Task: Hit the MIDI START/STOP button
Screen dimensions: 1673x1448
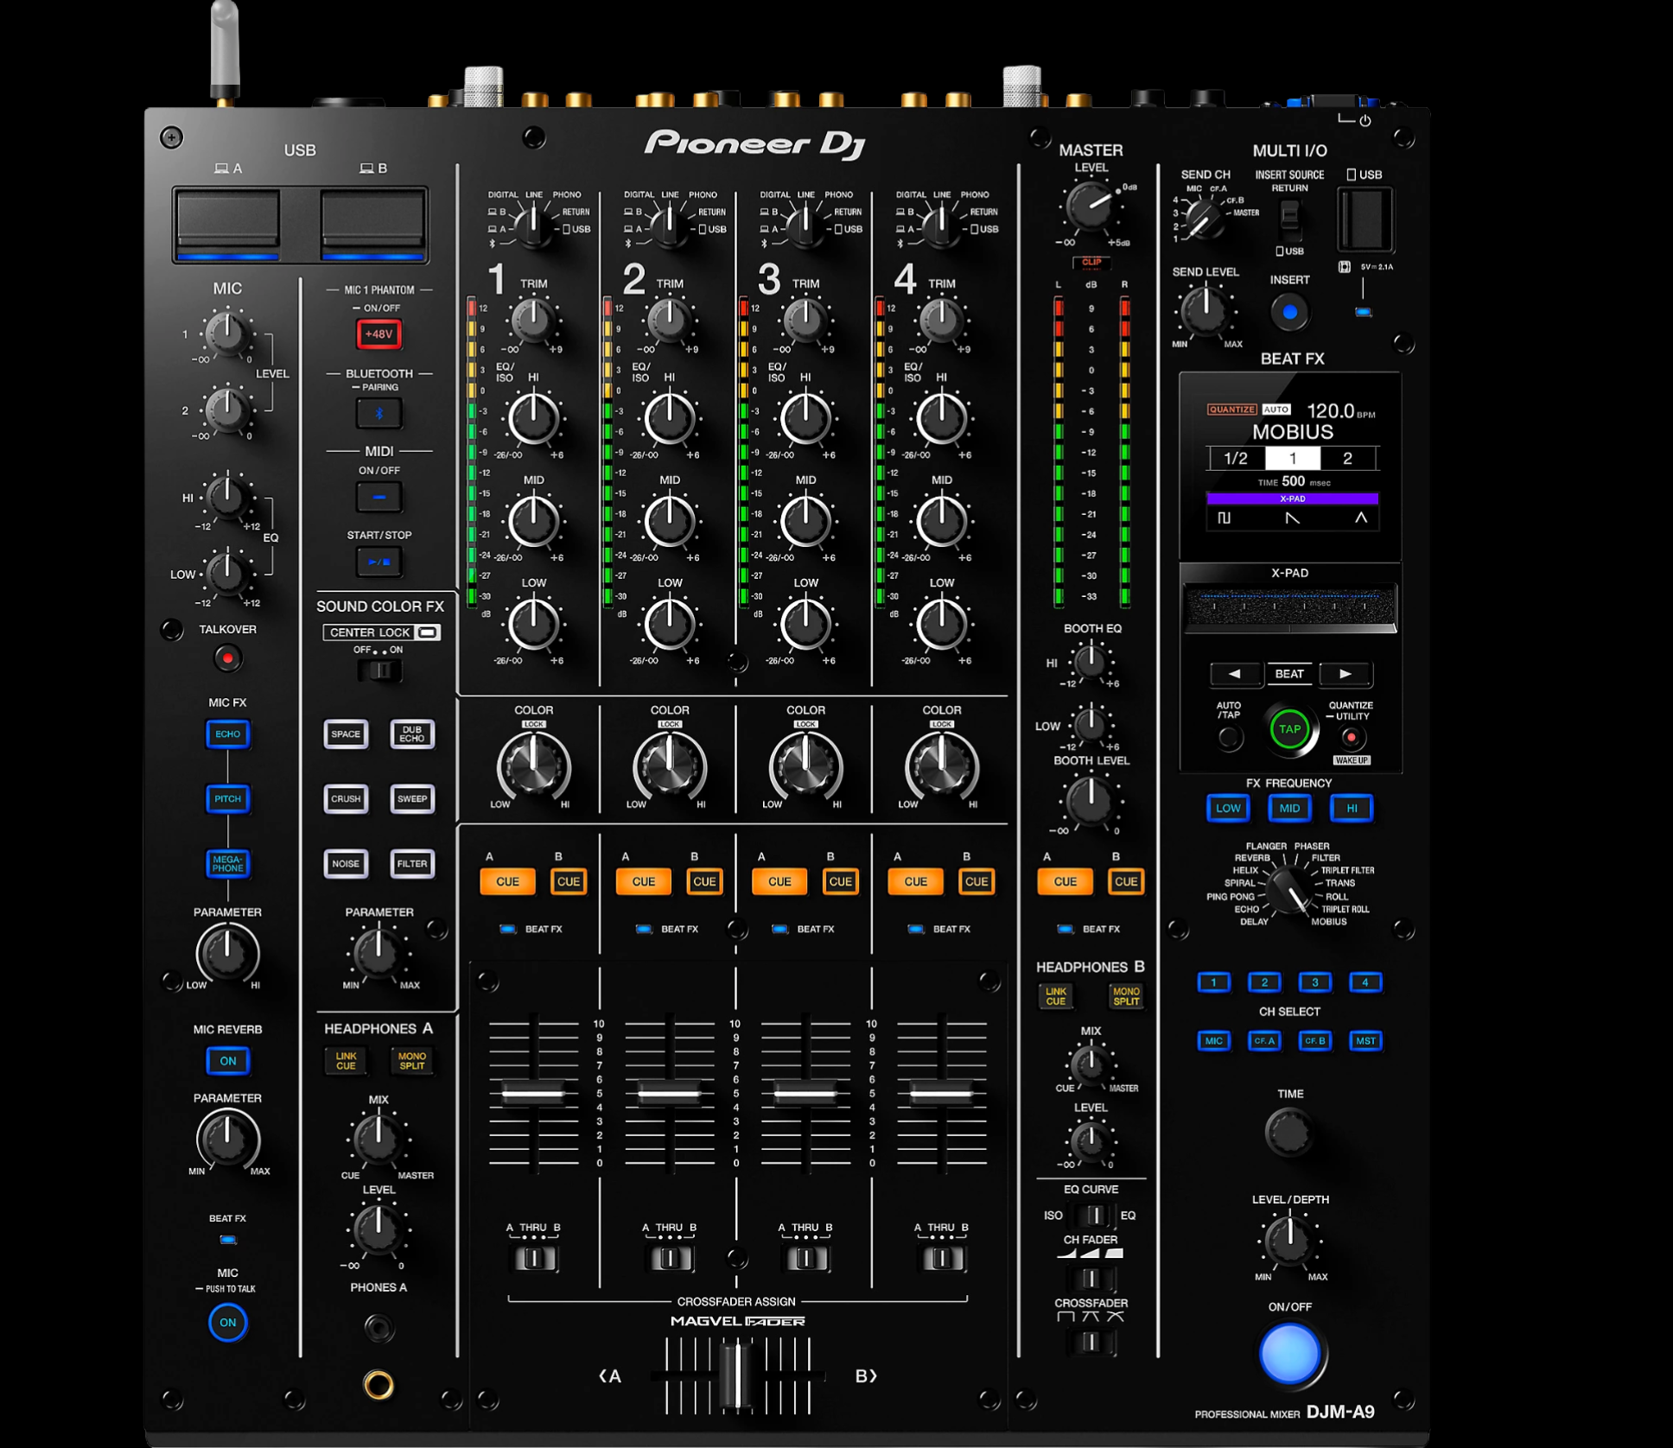Action: (x=378, y=562)
